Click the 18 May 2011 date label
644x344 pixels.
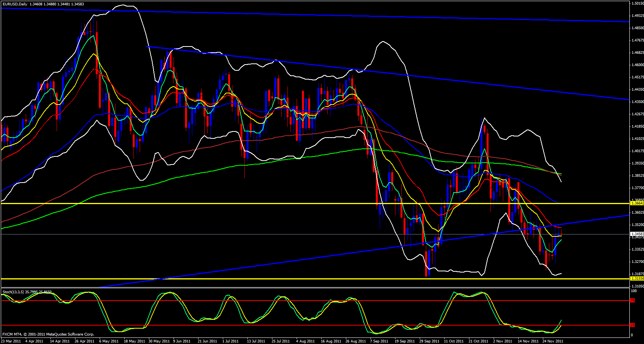134,341
